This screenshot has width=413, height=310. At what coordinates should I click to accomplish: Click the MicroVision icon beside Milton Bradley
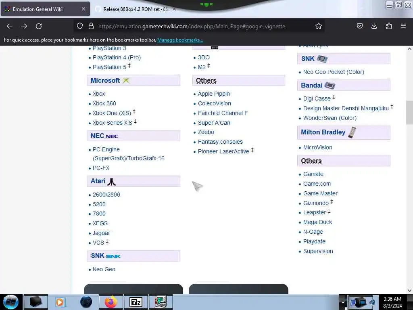pyautogui.click(x=352, y=132)
